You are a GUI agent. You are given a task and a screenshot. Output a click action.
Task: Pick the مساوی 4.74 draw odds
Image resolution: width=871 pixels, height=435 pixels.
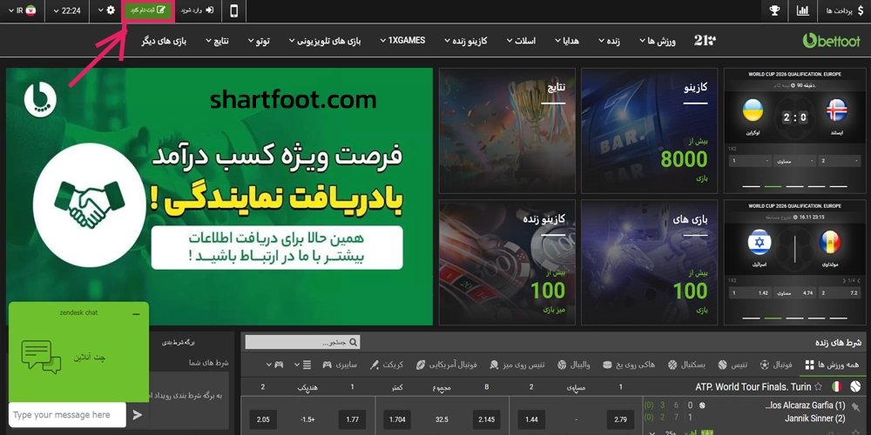tap(796, 292)
